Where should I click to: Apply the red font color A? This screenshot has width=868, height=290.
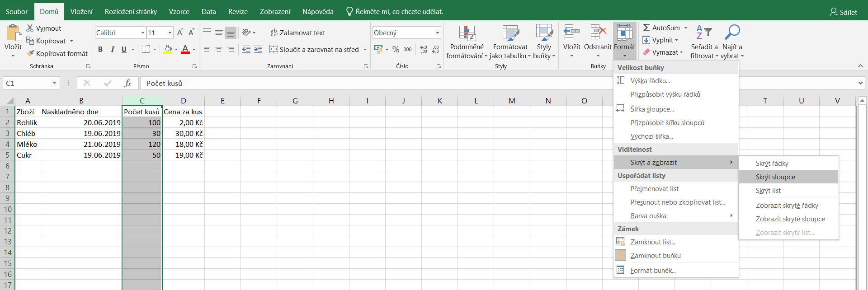185,49
